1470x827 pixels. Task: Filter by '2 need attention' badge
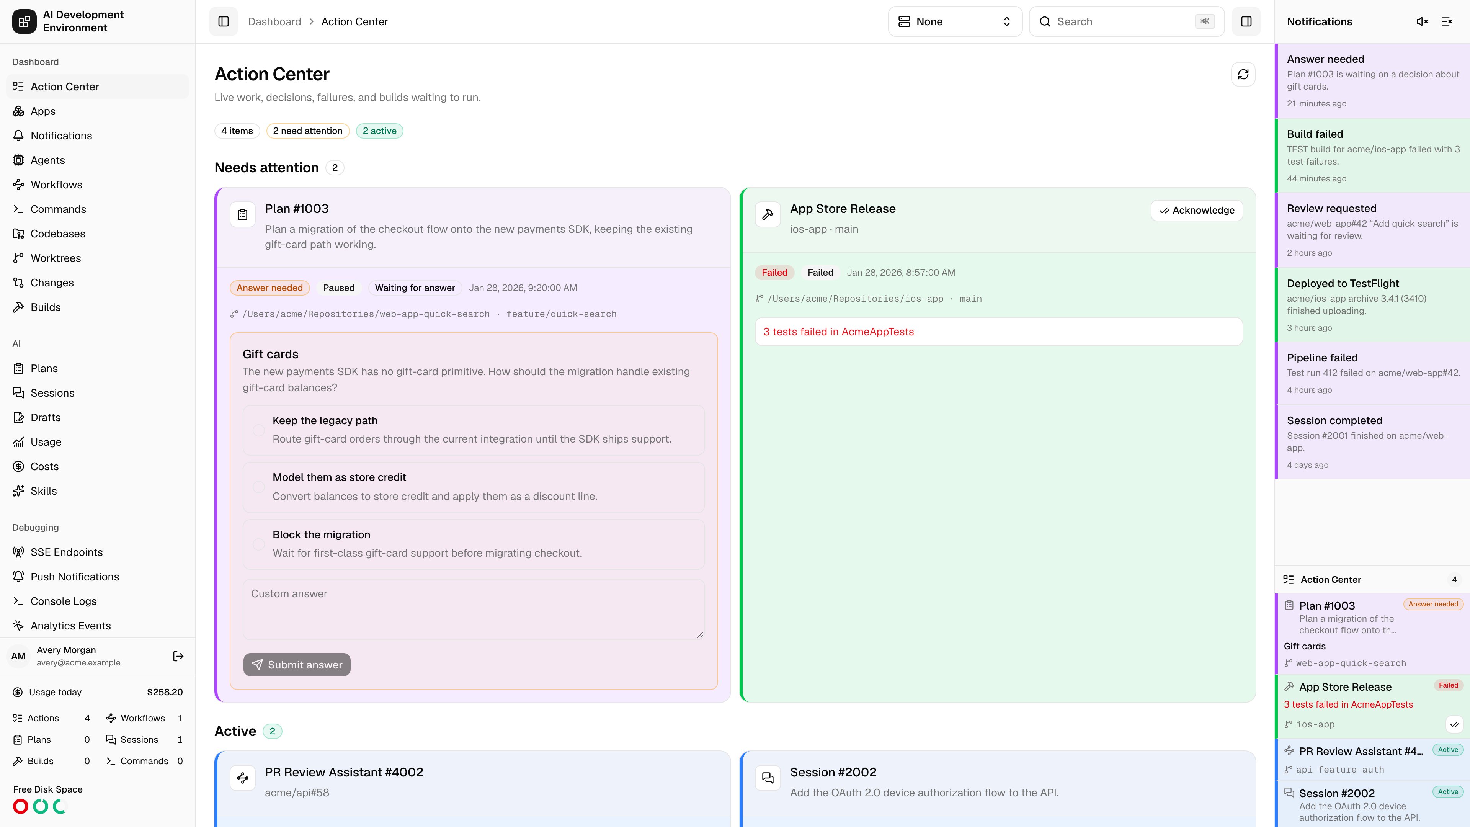pos(307,131)
